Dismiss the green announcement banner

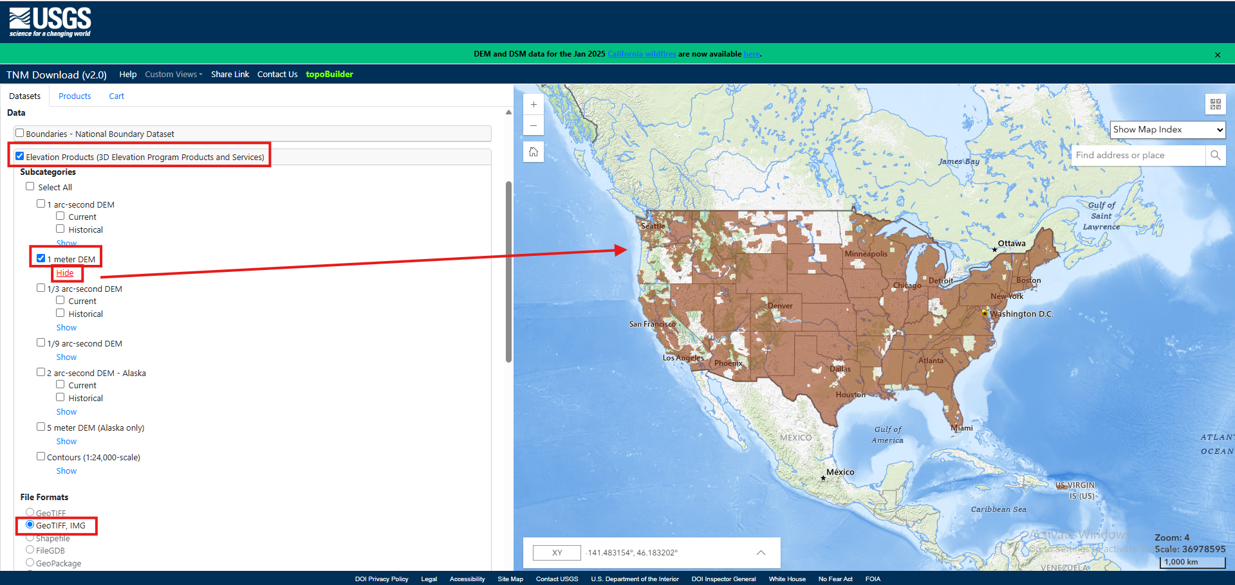pyautogui.click(x=1217, y=55)
